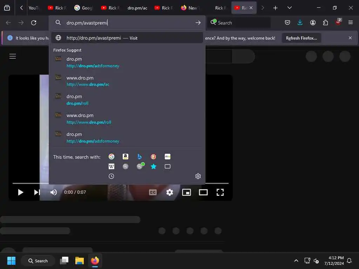Play the video
Screen dimensions: 359x269
(20, 192)
